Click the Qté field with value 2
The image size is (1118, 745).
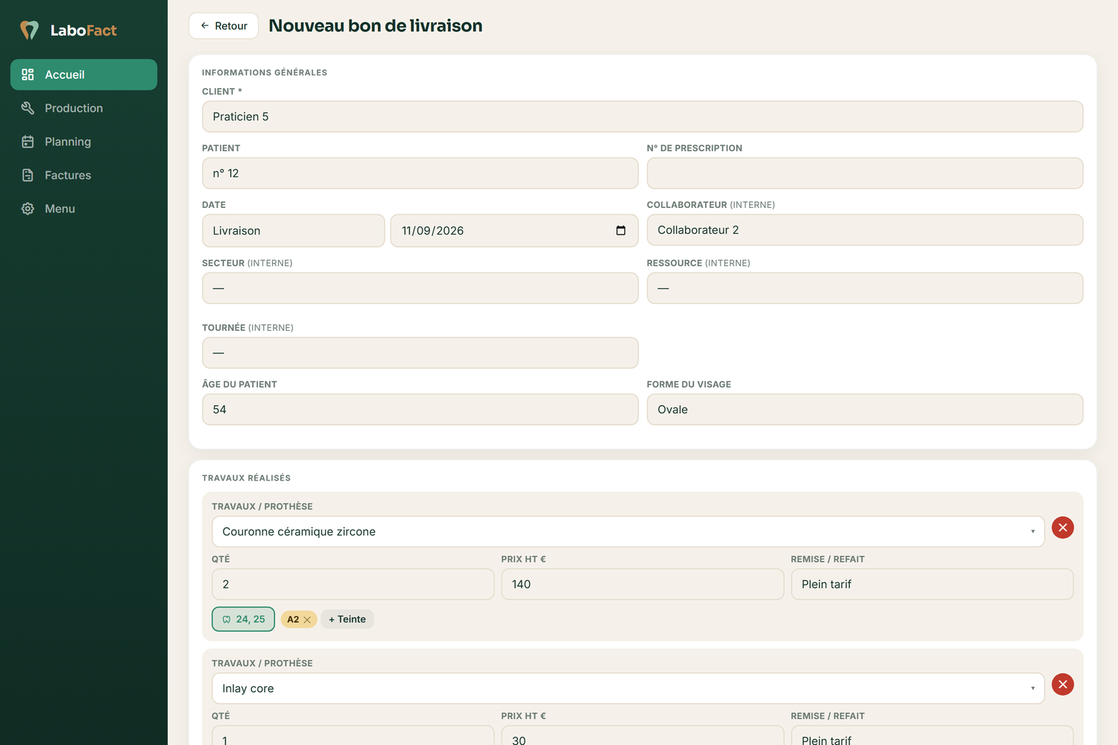coord(353,584)
